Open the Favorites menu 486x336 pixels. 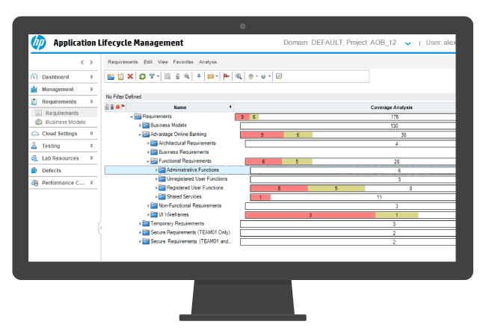pos(183,62)
